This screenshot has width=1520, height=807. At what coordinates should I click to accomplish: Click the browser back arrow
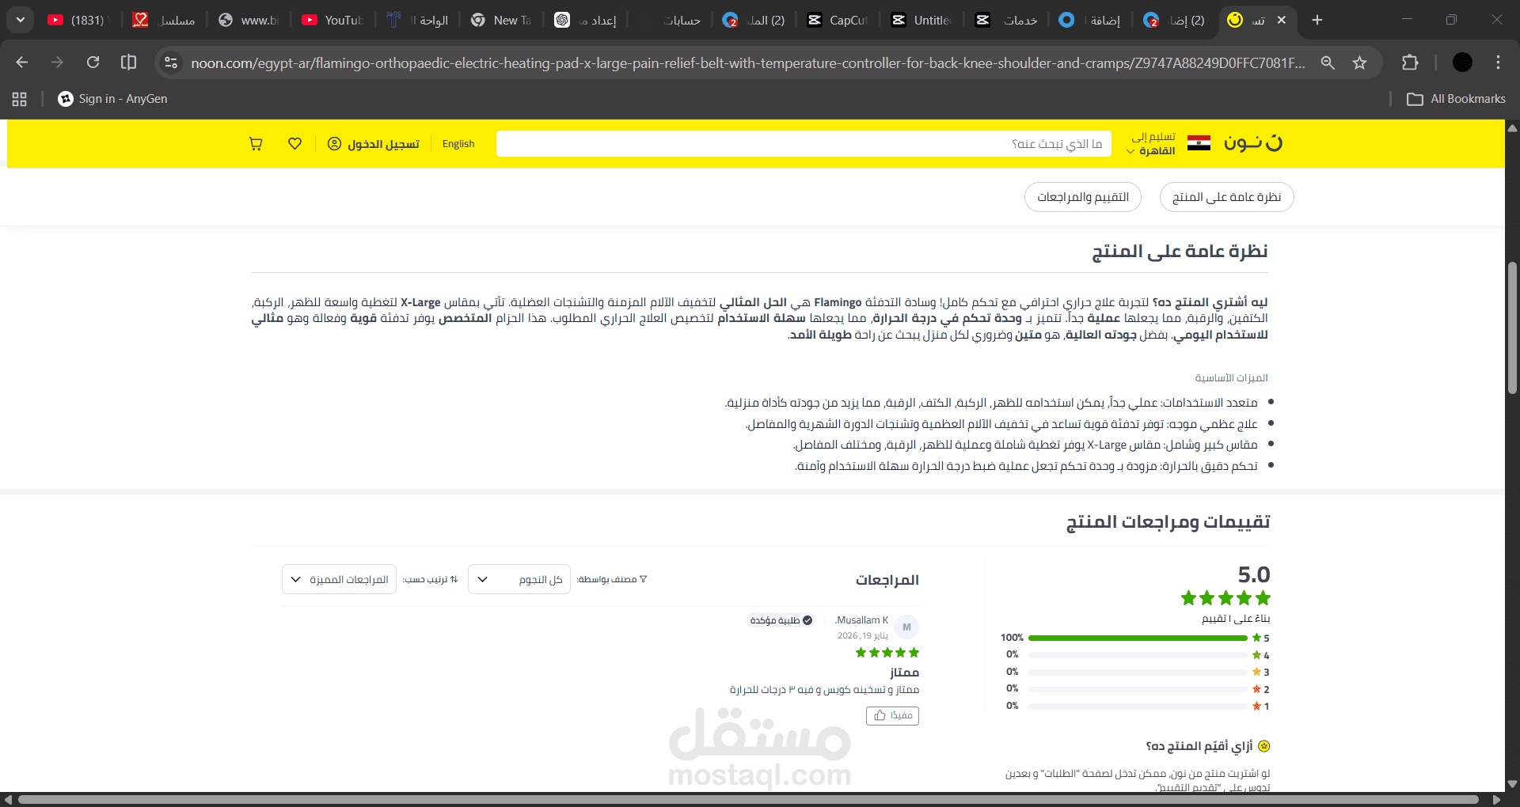[x=22, y=63]
